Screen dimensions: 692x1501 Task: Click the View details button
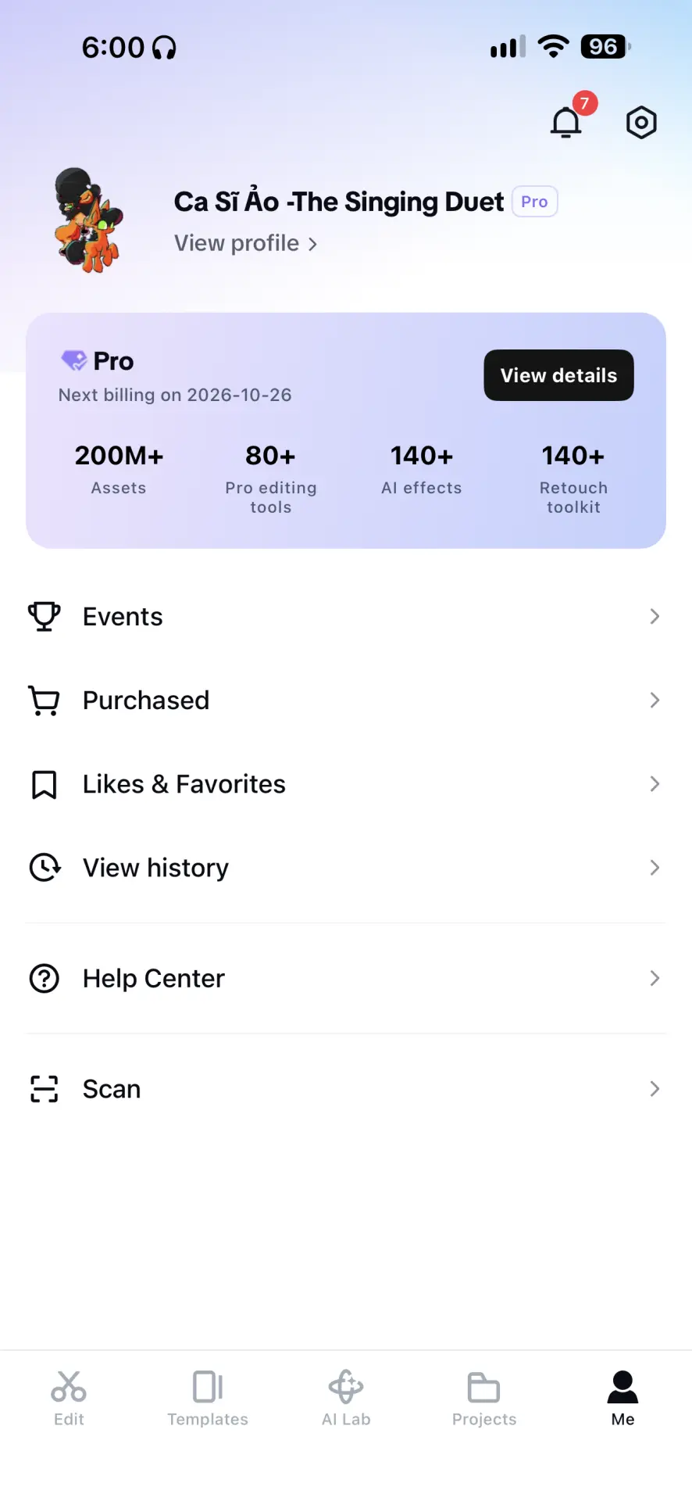pos(559,375)
